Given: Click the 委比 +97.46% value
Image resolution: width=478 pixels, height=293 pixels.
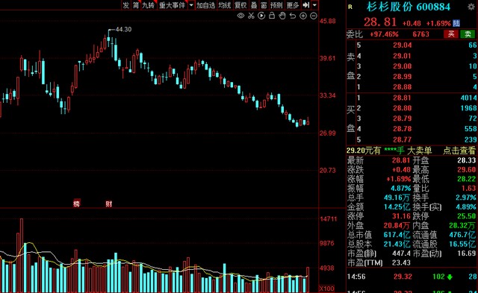Looking at the screenshot, I should [384, 34].
